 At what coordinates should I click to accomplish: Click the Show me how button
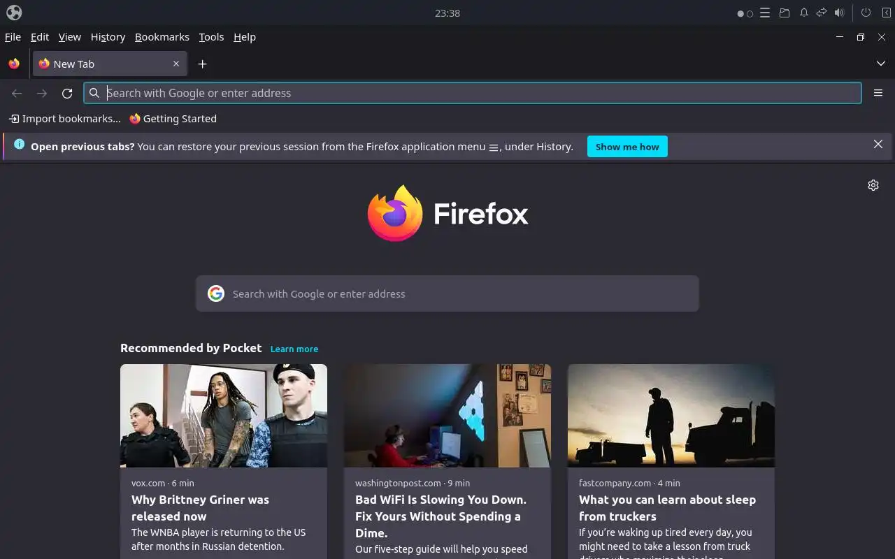[627, 147]
